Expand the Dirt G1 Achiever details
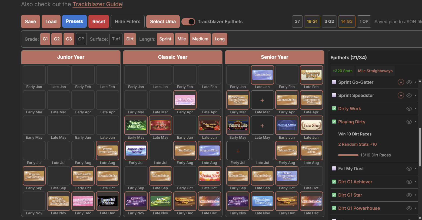The image size is (422, 220). point(416,182)
